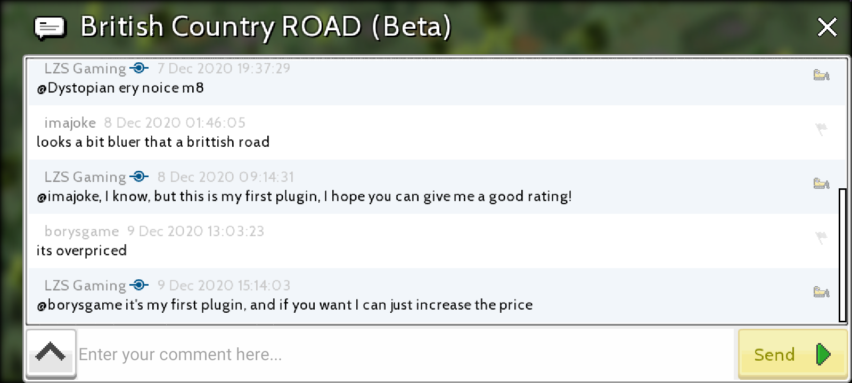The height and width of the screenshot is (383, 852).
Task: Select the '@Dystopian ery noice m8' comment
Action: click(120, 88)
